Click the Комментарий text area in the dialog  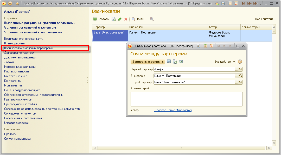tap(187, 99)
